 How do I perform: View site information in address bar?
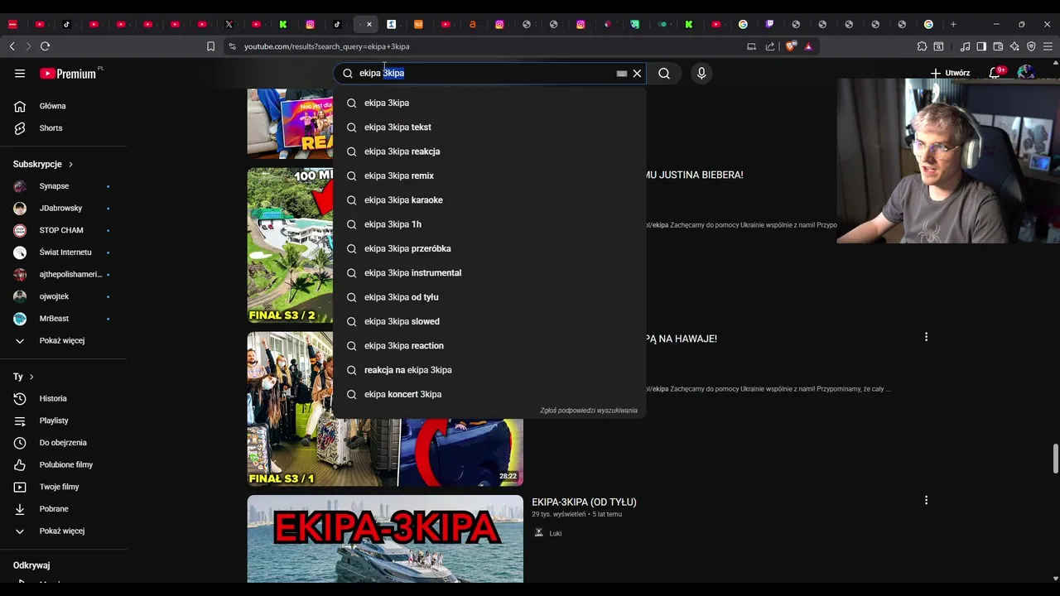pyautogui.click(x=233, y=46)
